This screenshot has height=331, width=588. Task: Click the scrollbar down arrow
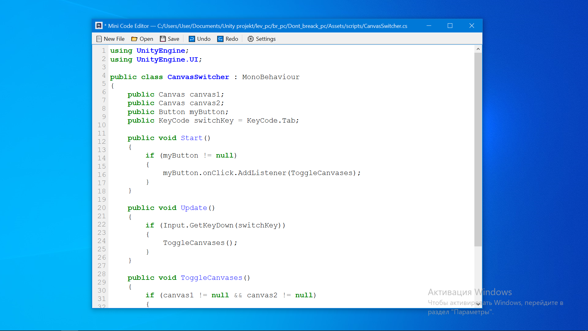pos(478,304)
